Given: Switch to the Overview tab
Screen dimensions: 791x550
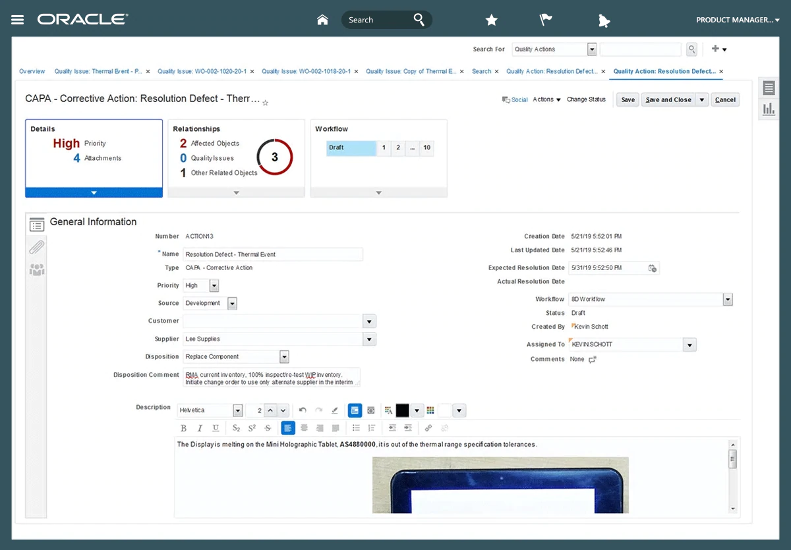Looking at the screenshot, I should [32, 71].
